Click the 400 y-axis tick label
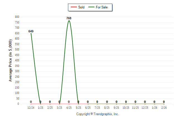The width and height of the screenshot is (180, 121). point(17,60)
